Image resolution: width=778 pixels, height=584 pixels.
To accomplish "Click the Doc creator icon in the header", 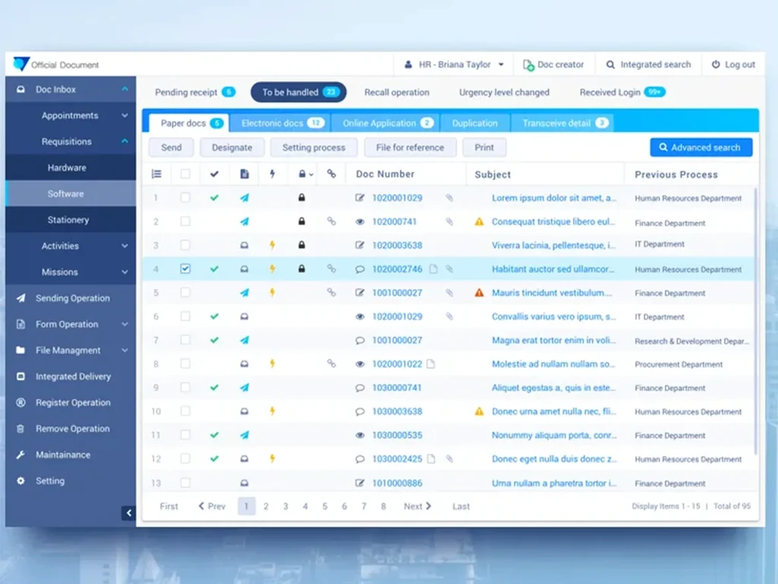I will click(x=529, y=65).
